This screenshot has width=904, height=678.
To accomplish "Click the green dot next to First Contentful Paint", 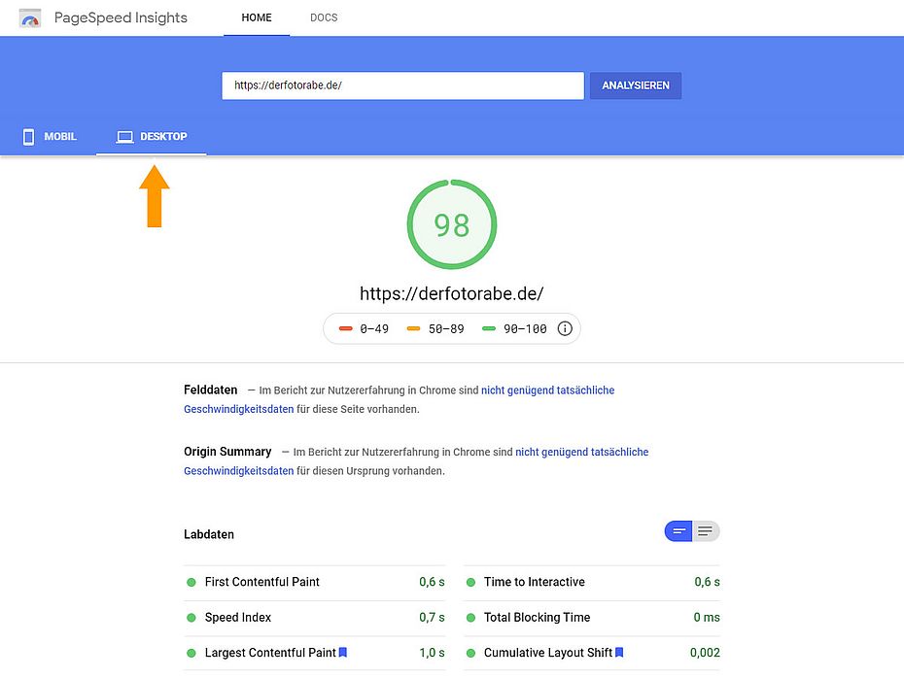I will point(190,582).
